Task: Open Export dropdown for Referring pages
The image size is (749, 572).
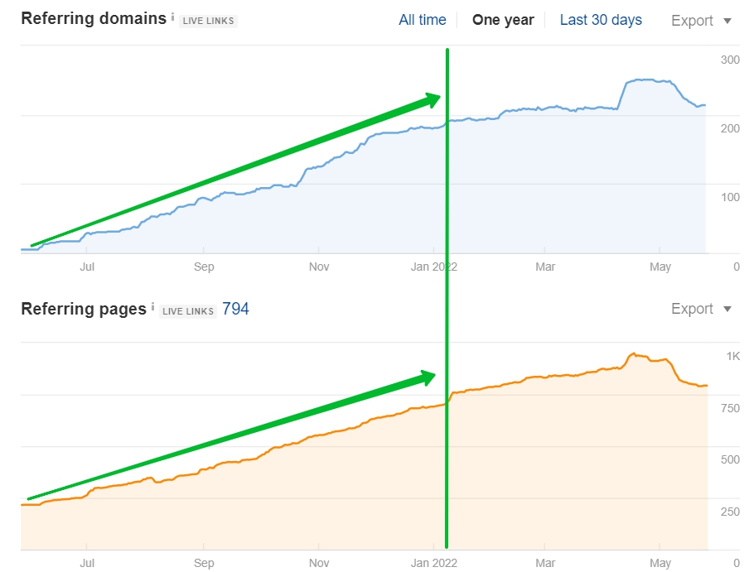Action: pos(701,309)
